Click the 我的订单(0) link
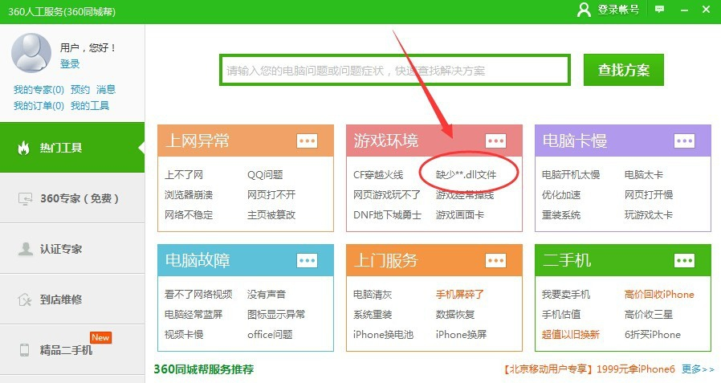The height and width of the screenshot is (383, 721). coord(39,105)
